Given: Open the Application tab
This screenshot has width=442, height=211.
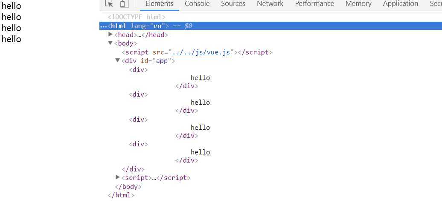Looking at the screenshot, I should tap(400, 4).
